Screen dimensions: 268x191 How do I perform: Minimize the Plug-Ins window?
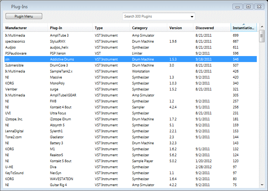(x=237, y=7)
